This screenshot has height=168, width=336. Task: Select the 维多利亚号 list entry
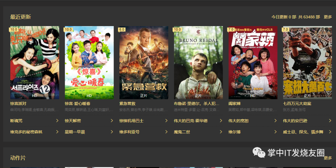pos(129,132)
